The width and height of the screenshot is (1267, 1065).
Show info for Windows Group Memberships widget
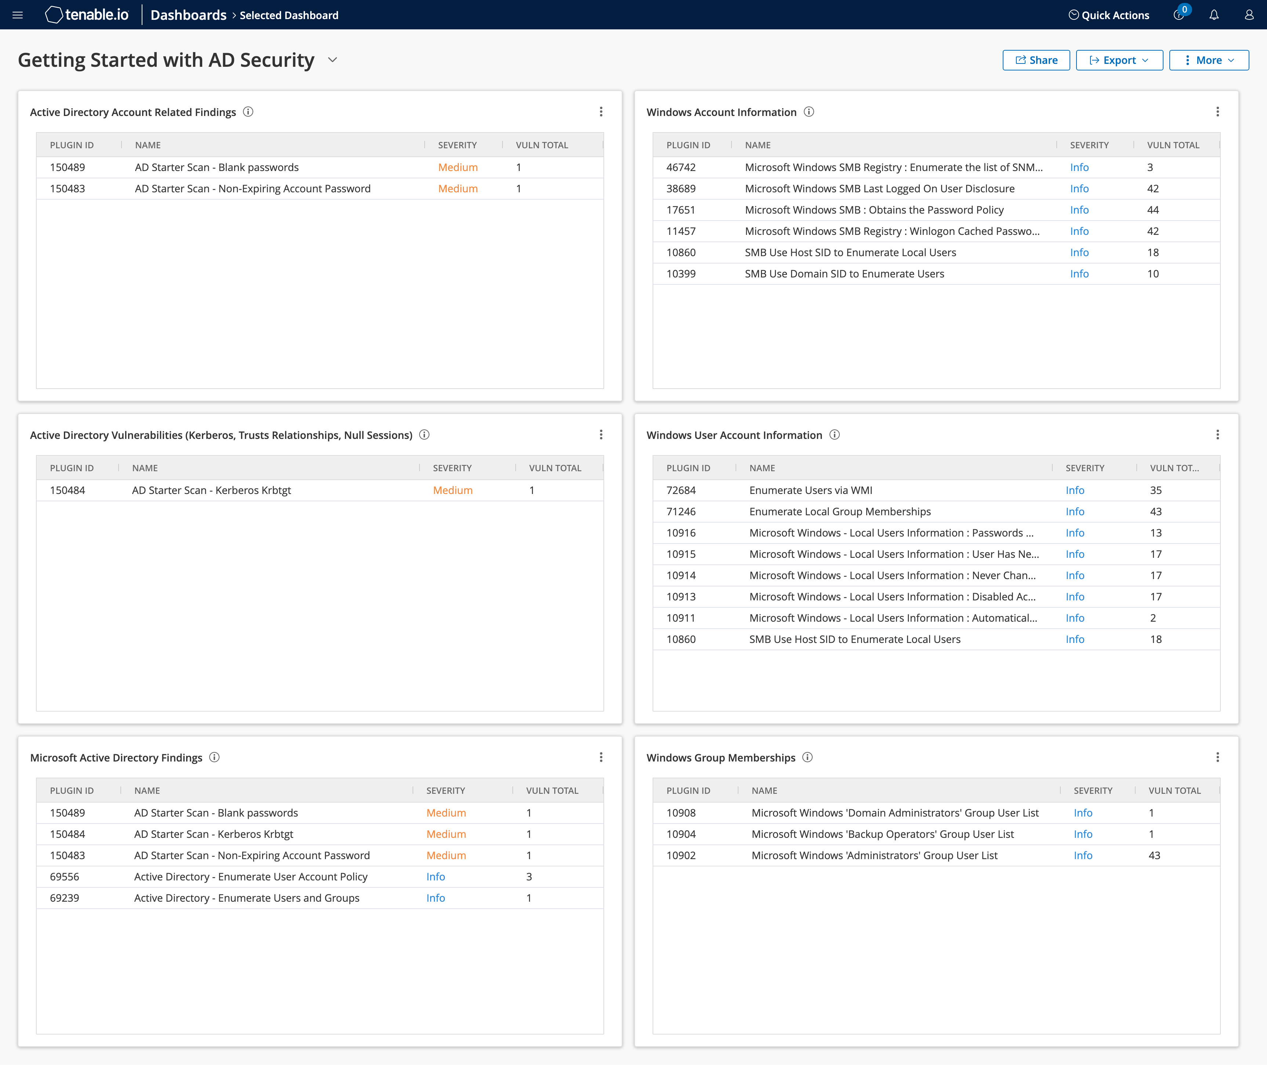tap(807, 757)
